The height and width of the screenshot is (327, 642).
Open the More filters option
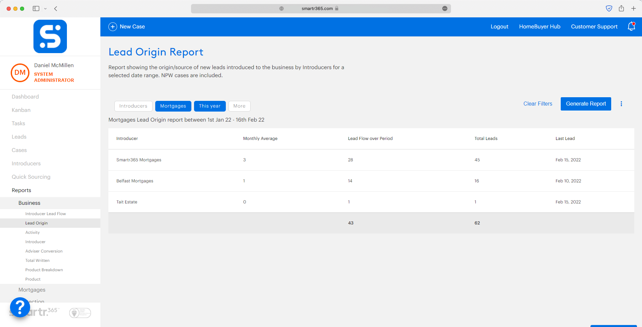pyautogui.click(x=240, y=106)
